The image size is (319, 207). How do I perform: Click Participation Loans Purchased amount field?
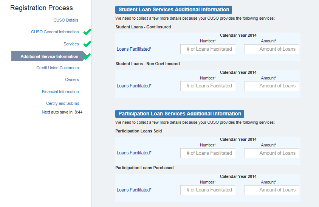click(x=271, y=190)
